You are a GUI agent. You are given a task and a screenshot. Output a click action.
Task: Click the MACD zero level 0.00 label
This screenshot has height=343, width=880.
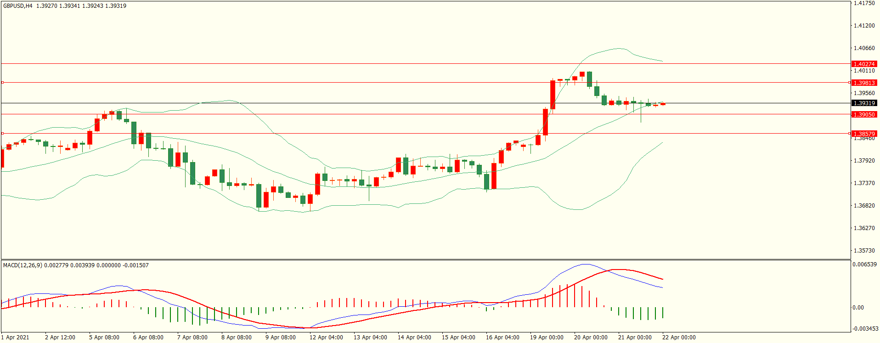coord(858,308)
